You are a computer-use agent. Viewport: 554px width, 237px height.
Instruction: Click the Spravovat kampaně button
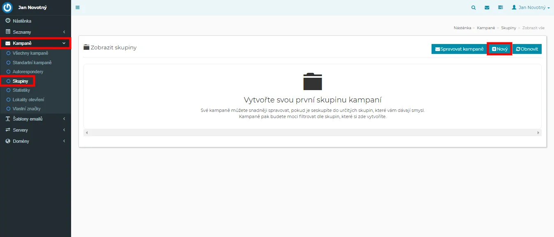pos(459,49)
